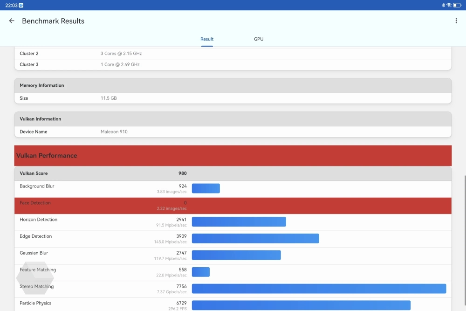Click the red Vulkan Performance header
Viewport: 466px width, 311px height.
tap(233, 156)
